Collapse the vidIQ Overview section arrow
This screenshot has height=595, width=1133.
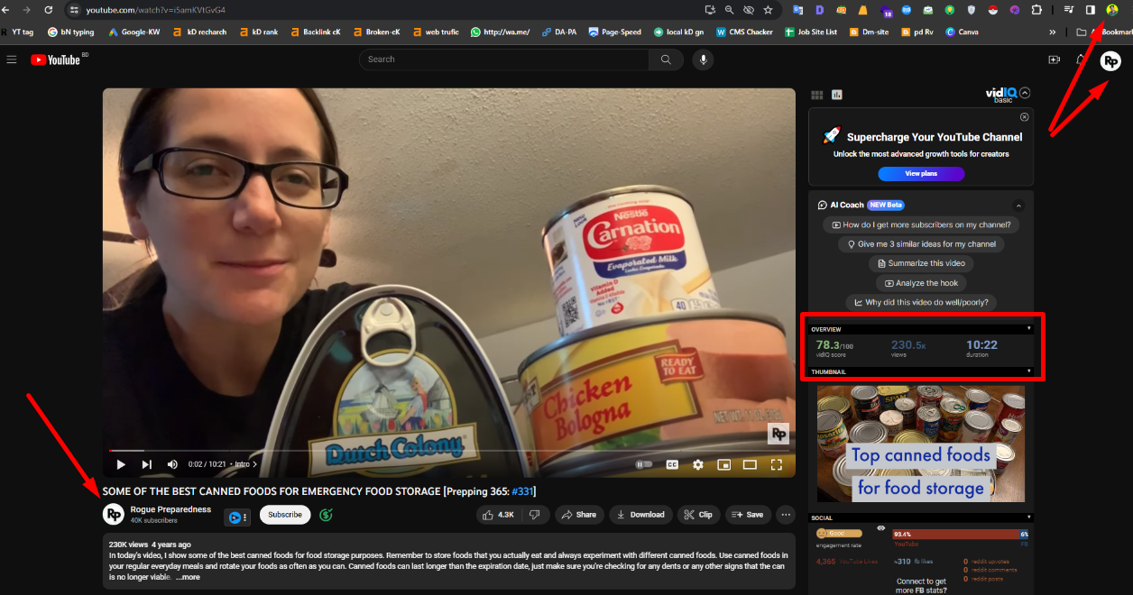click(x=1028, y=329)
